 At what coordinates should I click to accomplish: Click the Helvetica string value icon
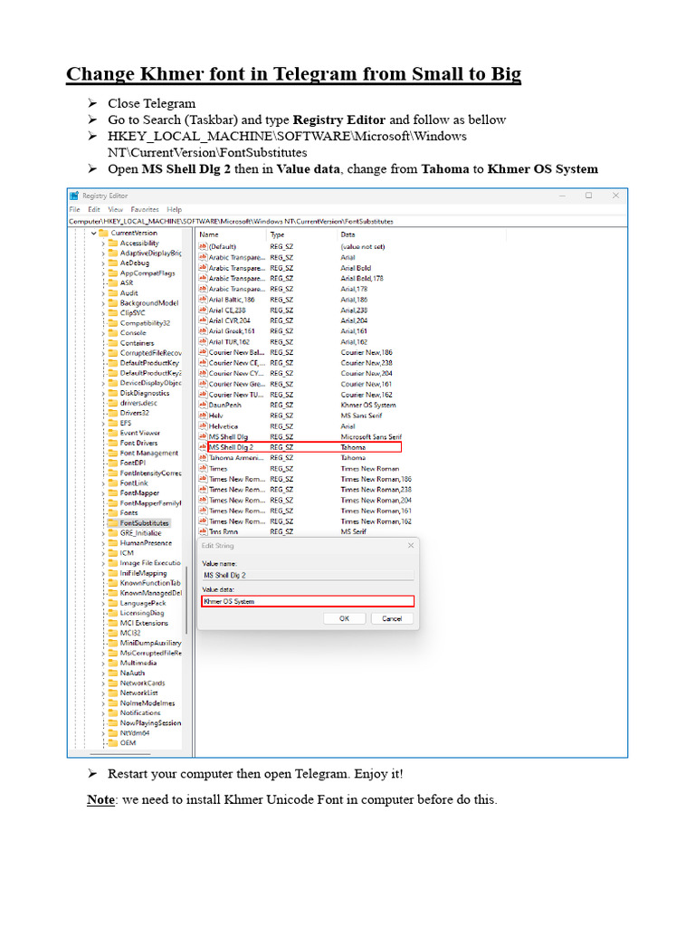pyautogui.click(x=203, y=426)
